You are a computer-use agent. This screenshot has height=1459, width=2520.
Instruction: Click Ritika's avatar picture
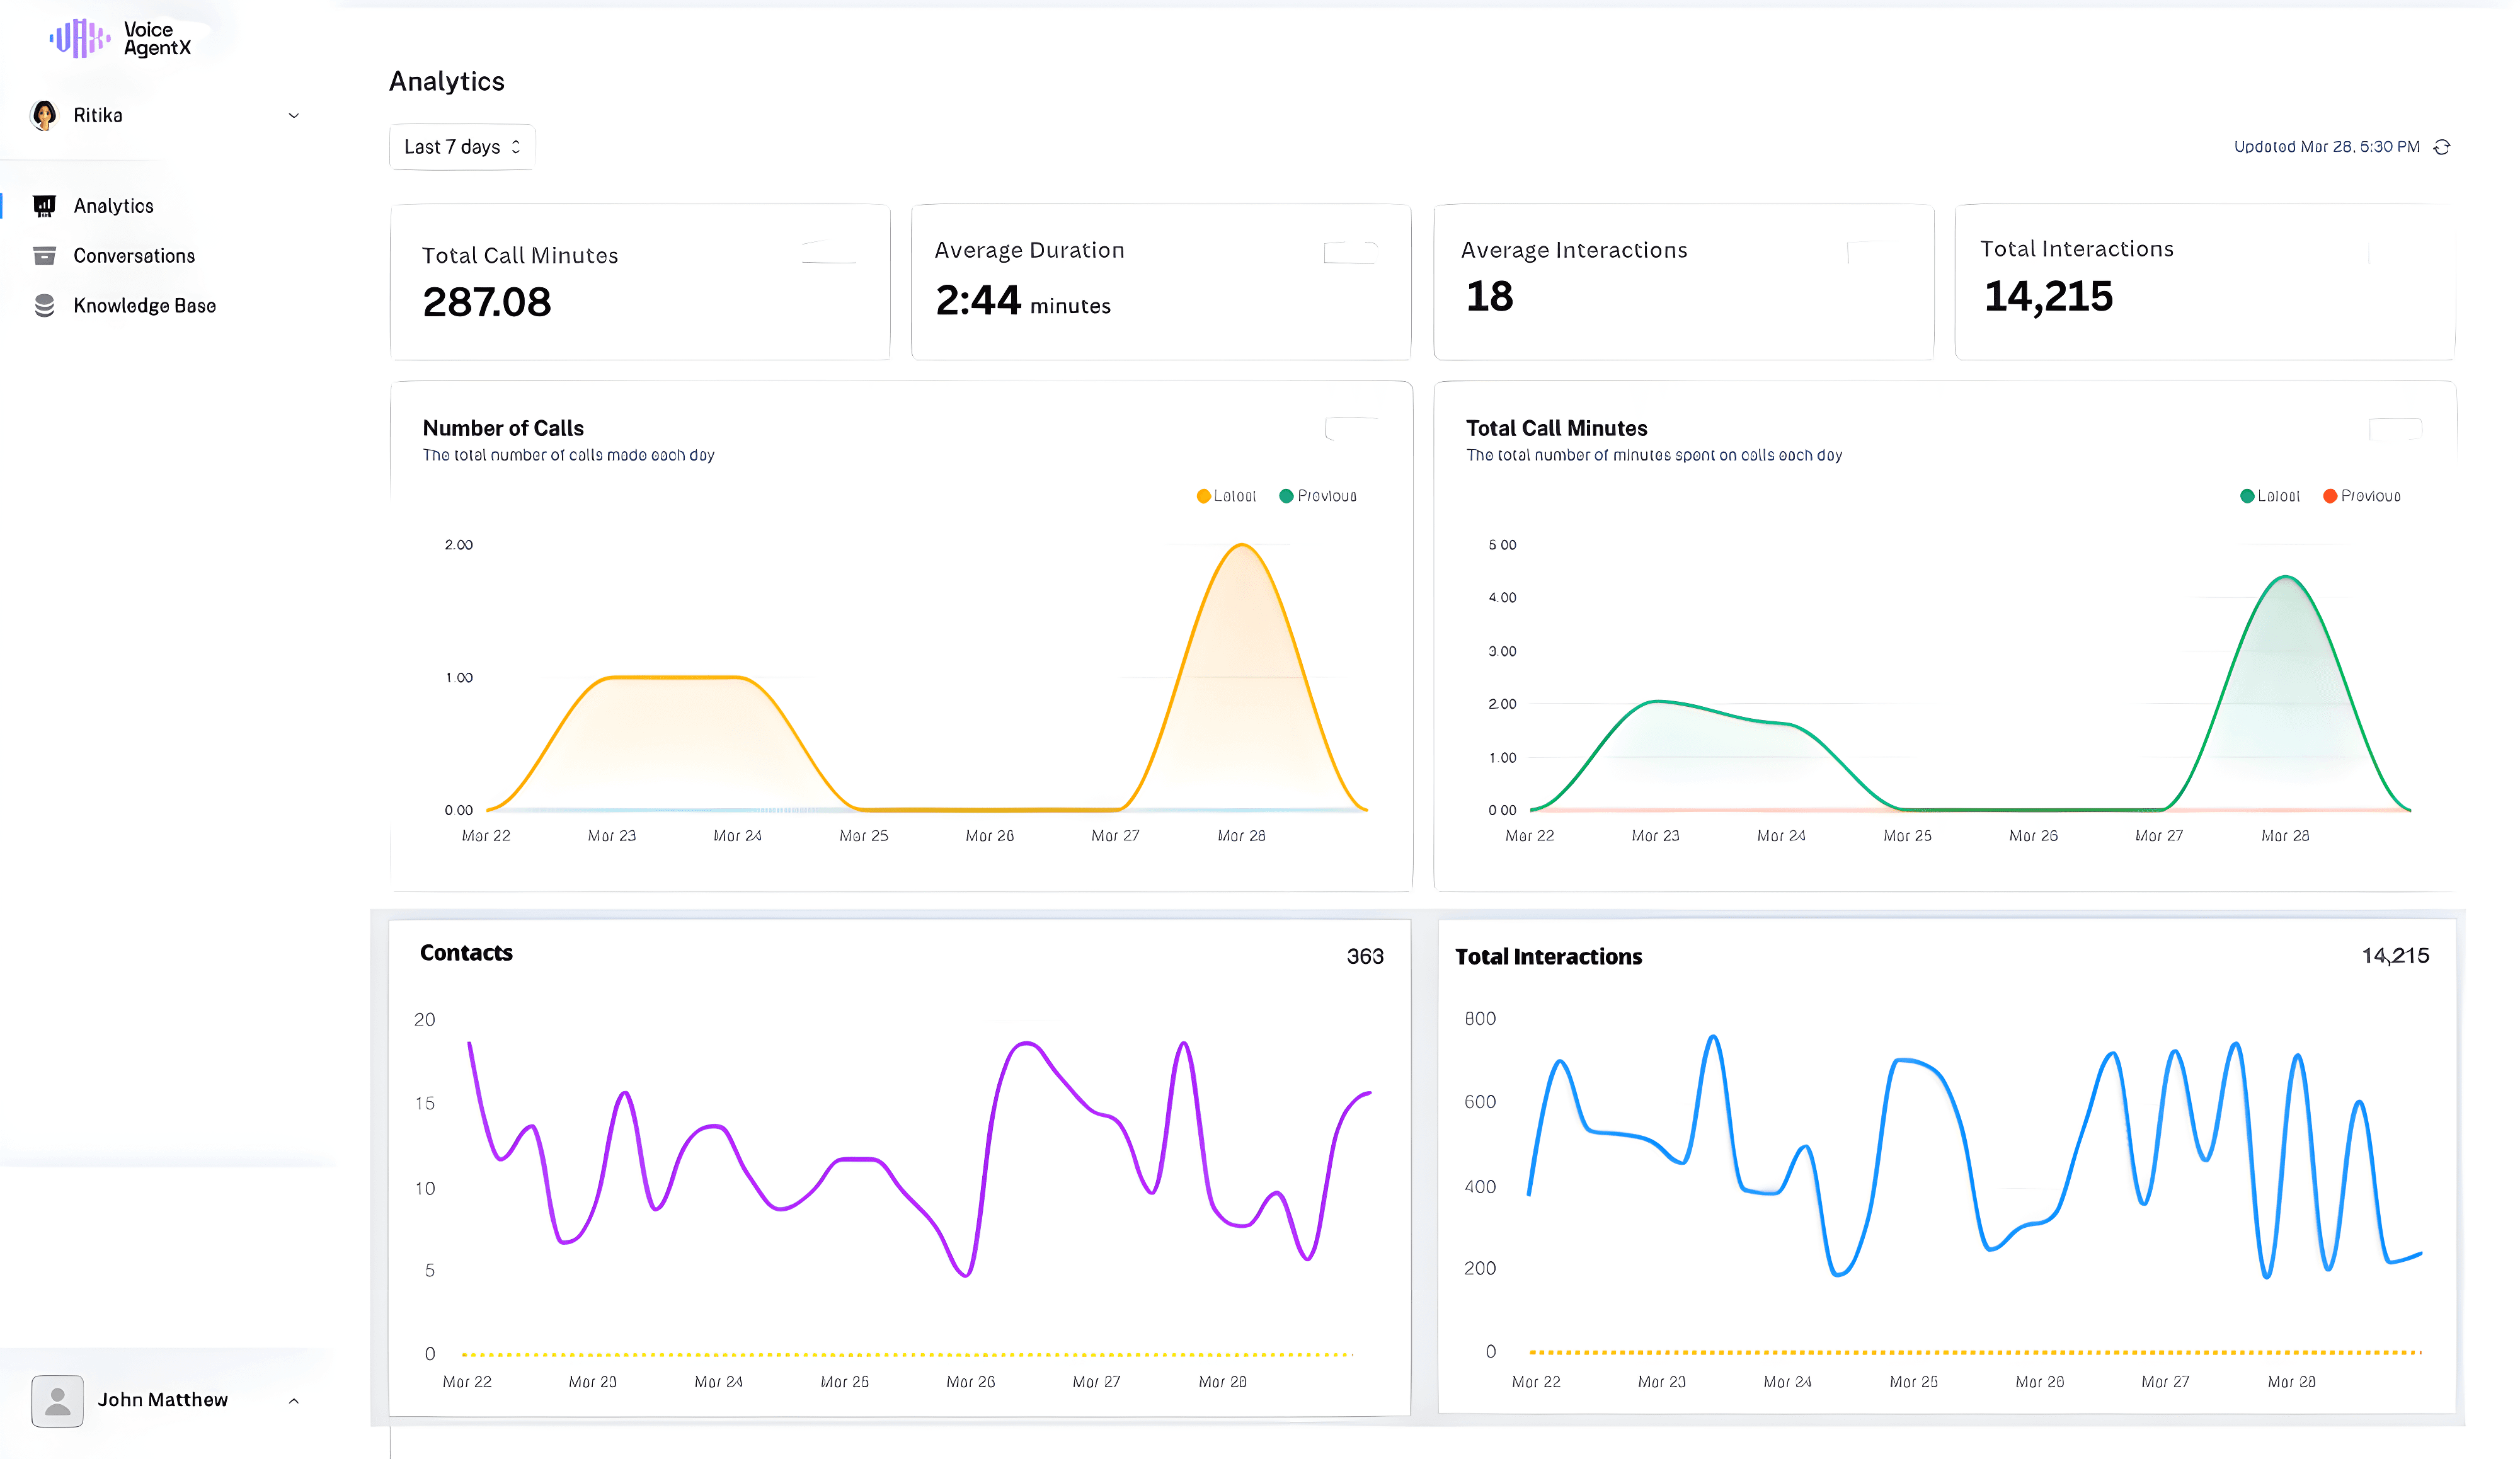pos(44,116)
